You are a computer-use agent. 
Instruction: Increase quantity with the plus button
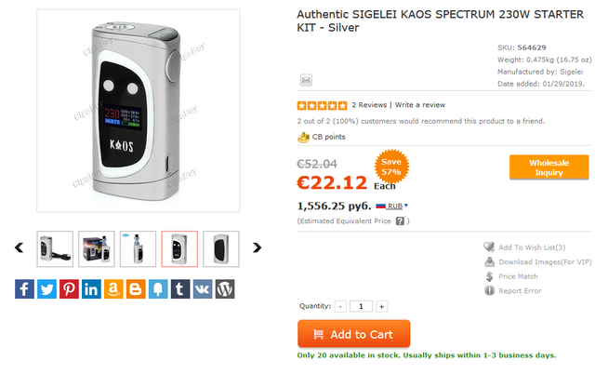pyautogui.click(x=381, y=306)
